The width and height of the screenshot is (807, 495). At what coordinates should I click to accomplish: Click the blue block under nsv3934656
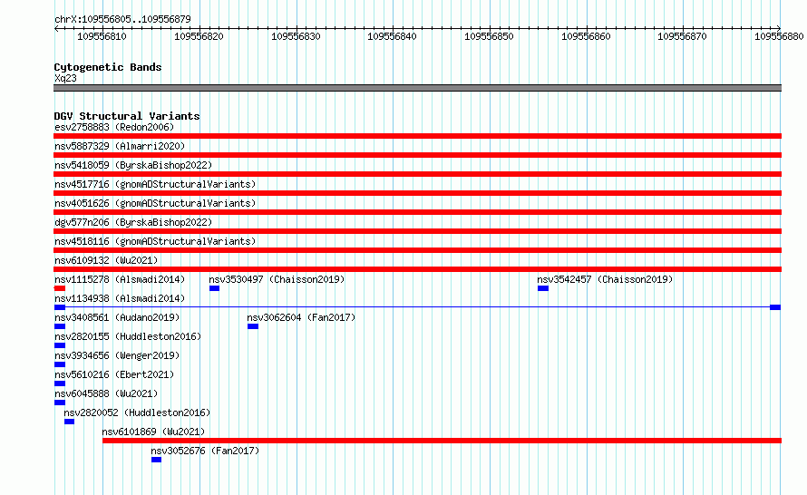[60, 364]
